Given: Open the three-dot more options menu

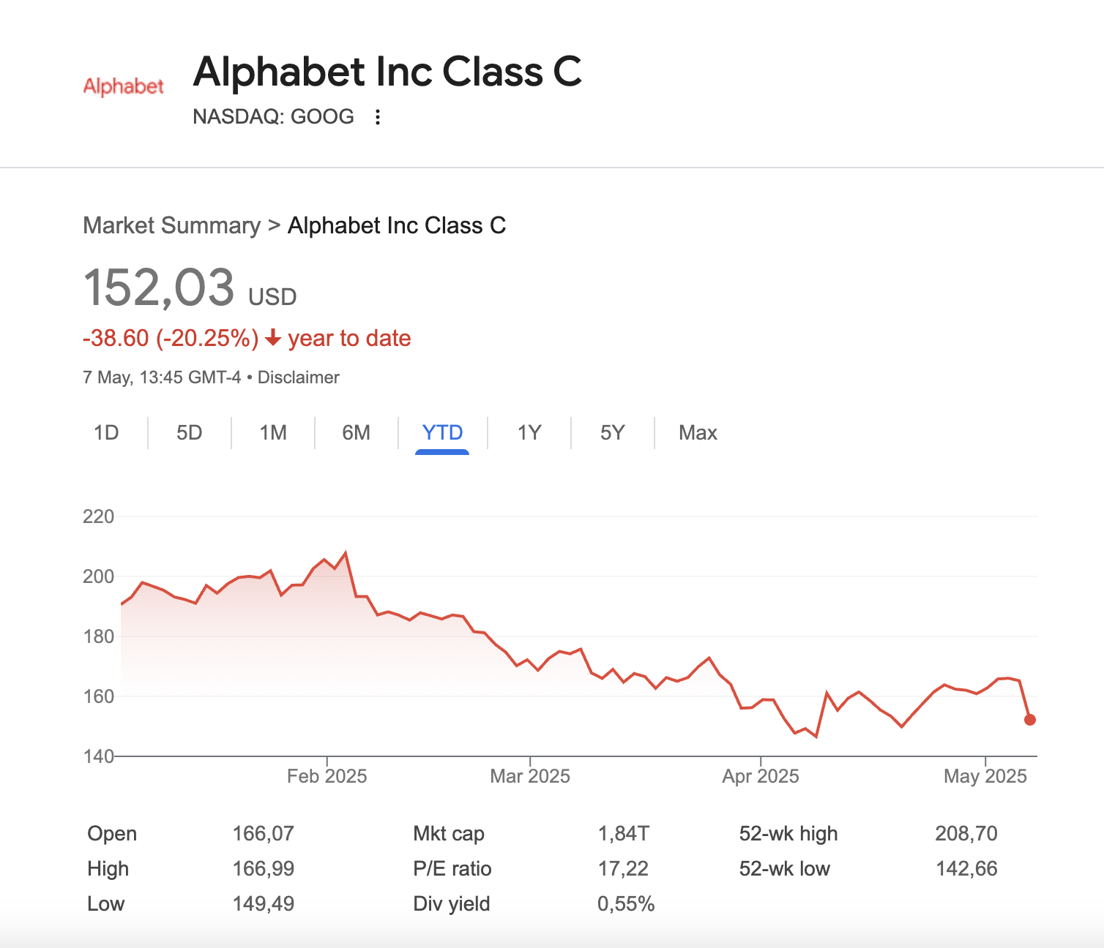Looking at the screenshot, I should coord(378,117).
